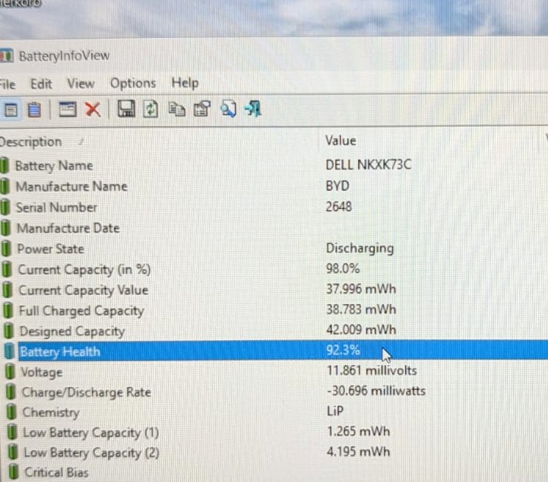
Task: Click the battery log clipboard toolbar icon
Action: (x=34, y=110)
